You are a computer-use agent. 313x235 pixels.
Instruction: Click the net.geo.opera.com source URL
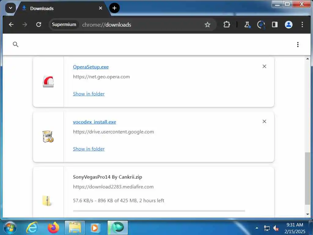coord(101,77)
